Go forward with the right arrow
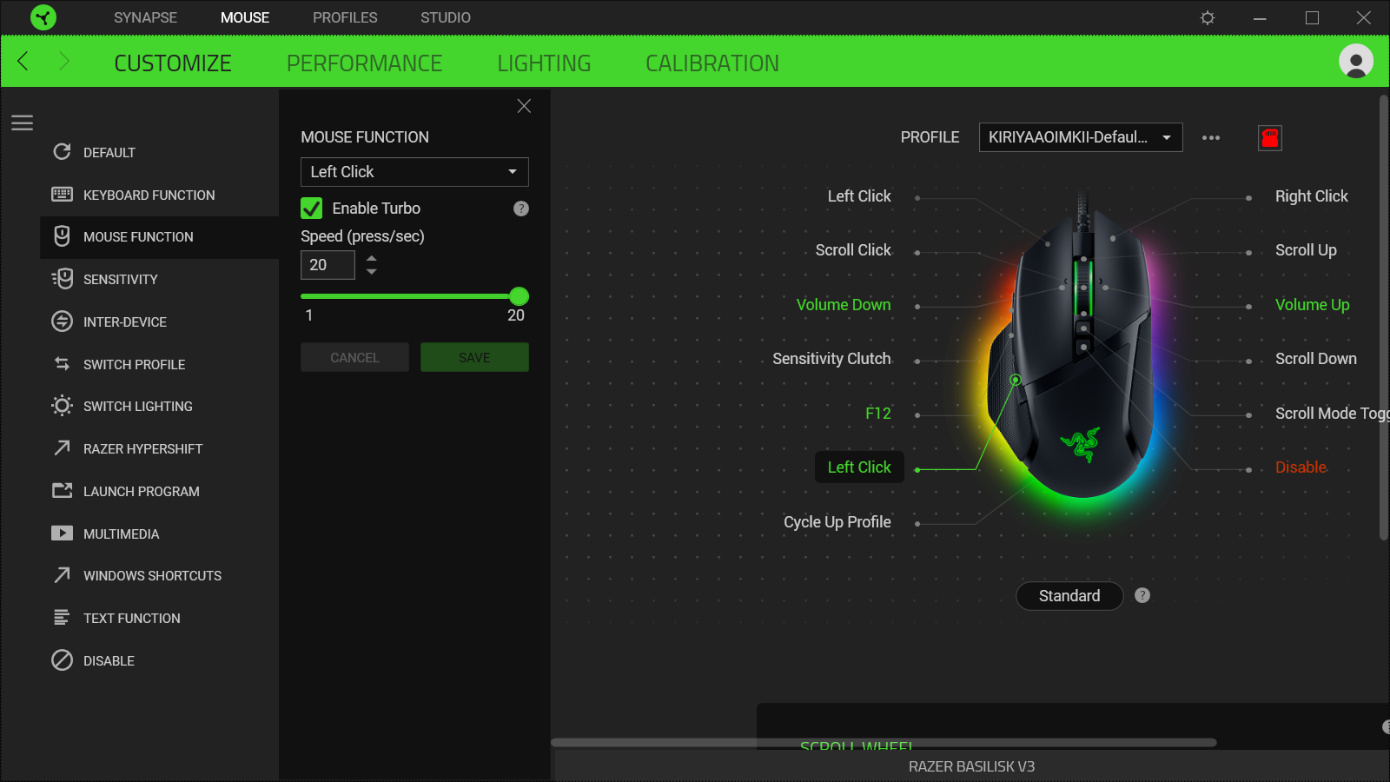 [x=63, y=61]
